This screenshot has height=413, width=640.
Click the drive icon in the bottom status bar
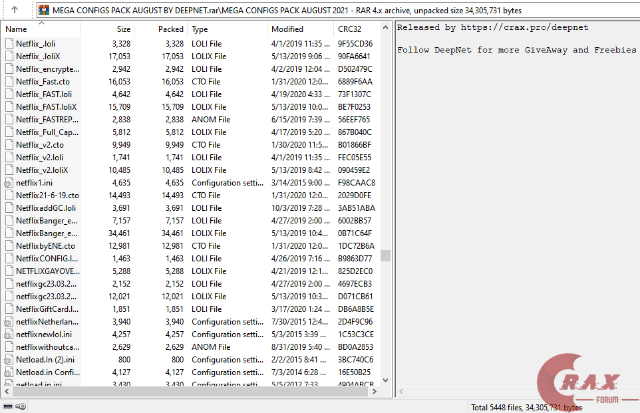point(9,406)
